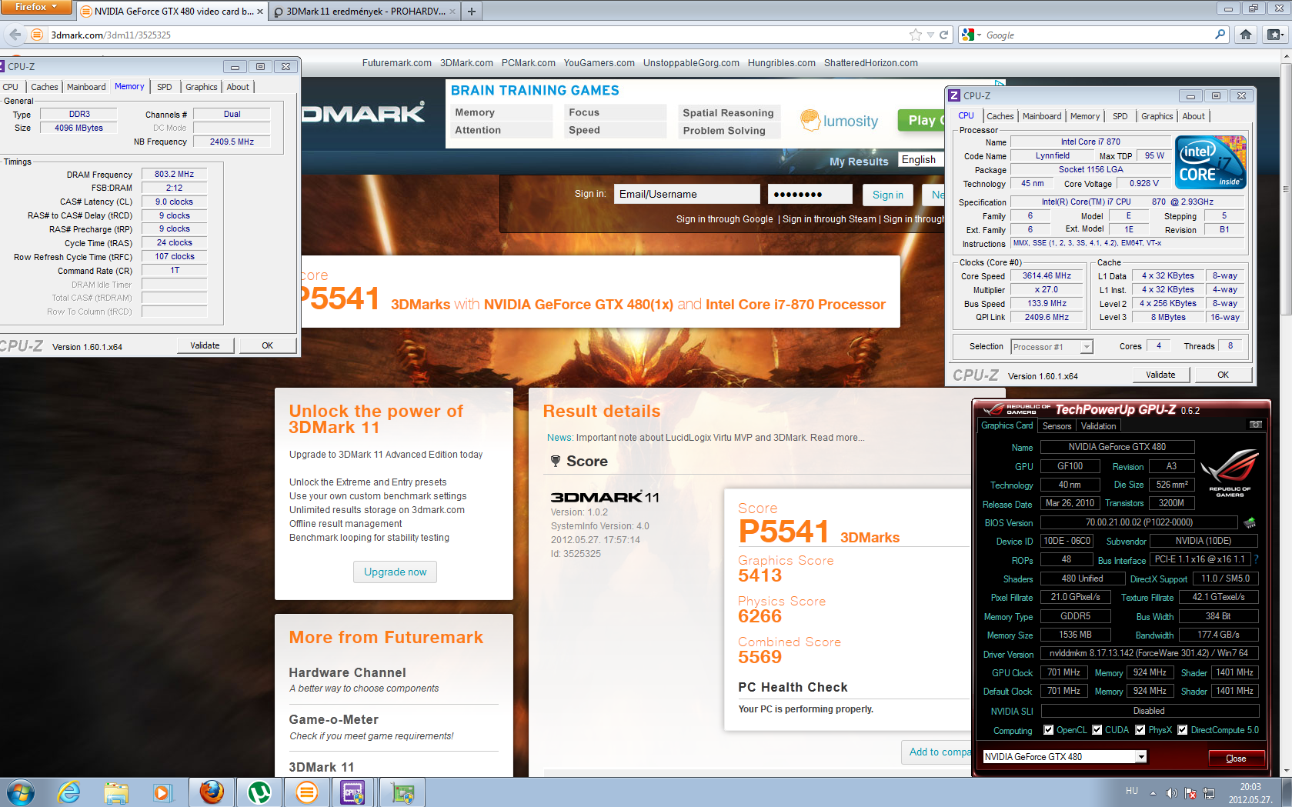Click the Firefox back arrow button
Screen dimensions: 1292x807
tap(15, 35)
